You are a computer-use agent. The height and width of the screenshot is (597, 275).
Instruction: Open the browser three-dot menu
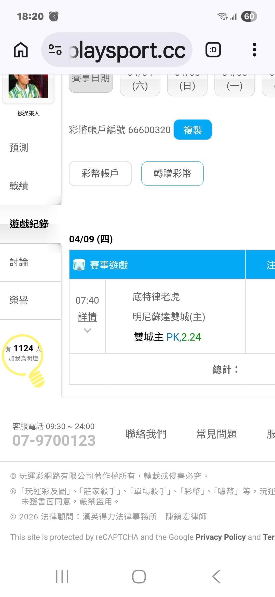click(x=254, y=50)
